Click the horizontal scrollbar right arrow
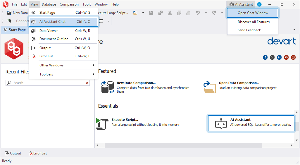Viewport: 300px width, 165px height. click(x=292, y=145)
